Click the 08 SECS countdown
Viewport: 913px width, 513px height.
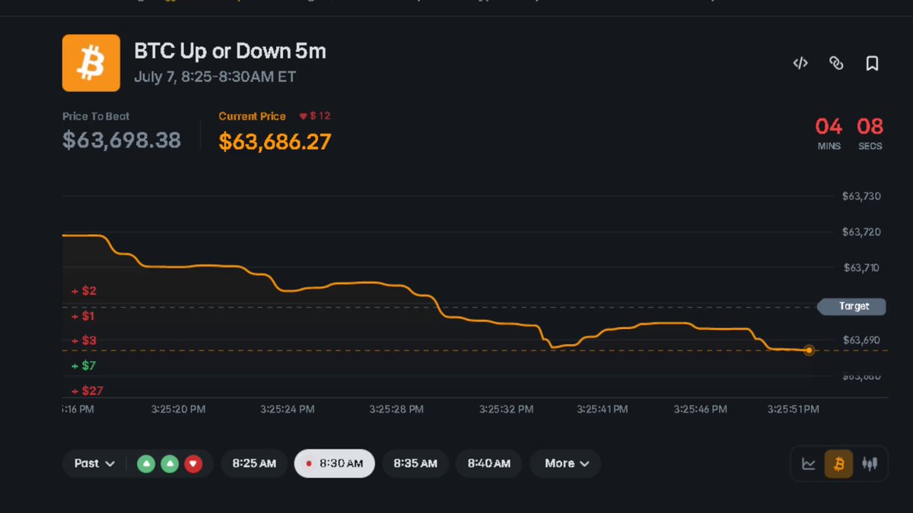pos(870,132)
